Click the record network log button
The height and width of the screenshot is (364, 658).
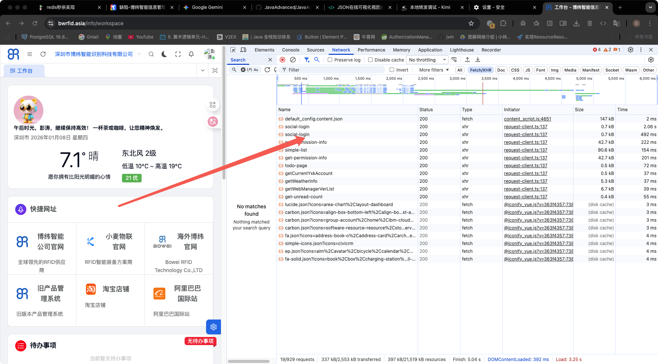point(282,60)
